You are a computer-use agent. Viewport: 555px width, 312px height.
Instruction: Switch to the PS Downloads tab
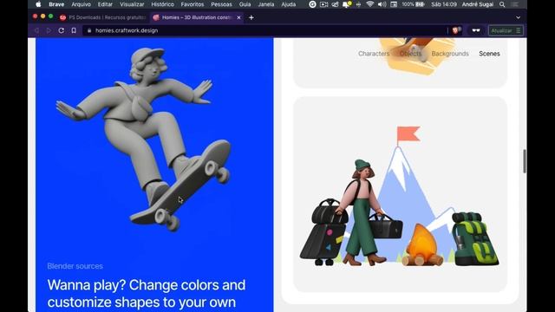click(x=103, y=17)
